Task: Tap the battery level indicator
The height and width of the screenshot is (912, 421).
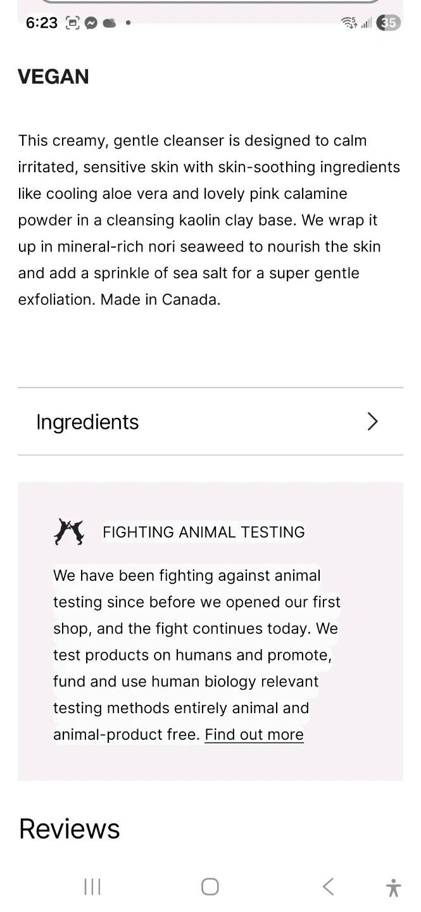Action: 389,23
